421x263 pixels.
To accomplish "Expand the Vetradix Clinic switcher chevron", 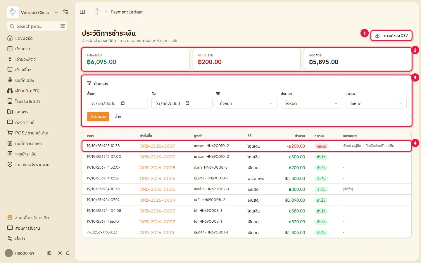I will (56, 12).
